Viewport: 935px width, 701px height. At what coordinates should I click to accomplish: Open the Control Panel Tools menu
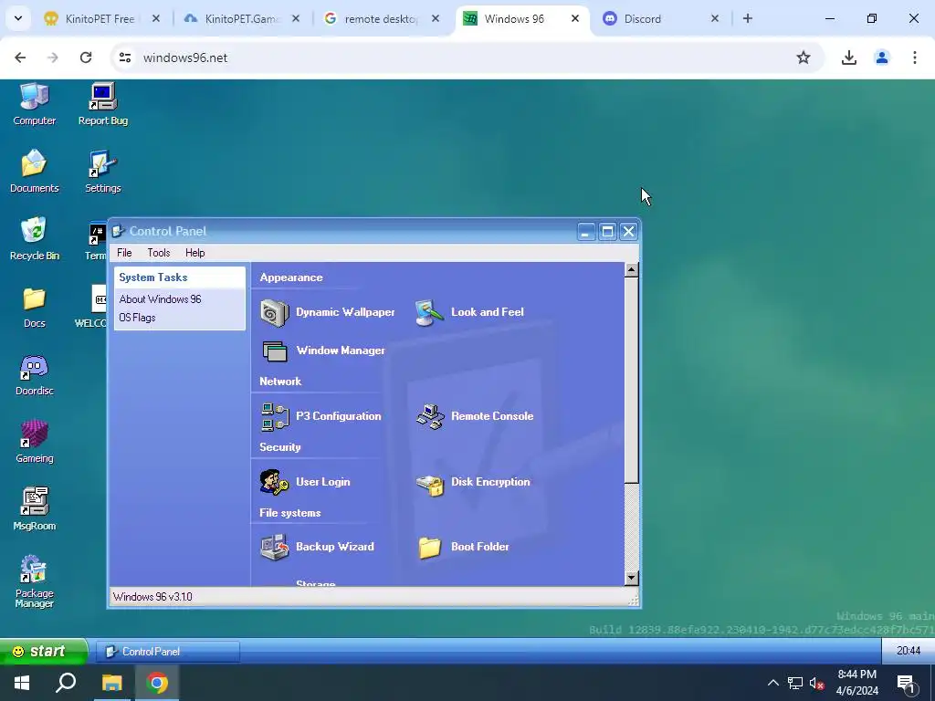(x=159, y=253)
